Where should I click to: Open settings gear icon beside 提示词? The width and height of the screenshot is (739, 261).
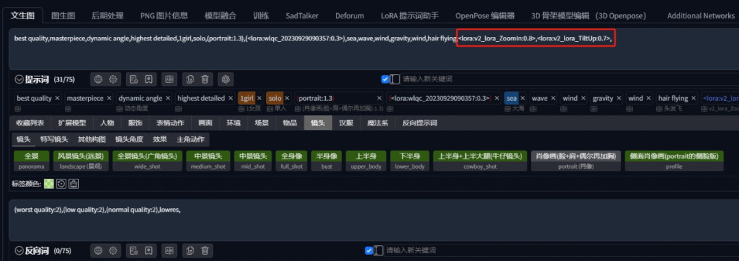coord(113,79)
